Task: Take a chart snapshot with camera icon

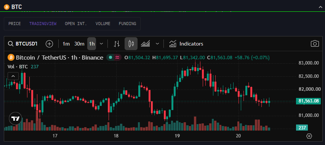Action: pyautogui.click(x=315, y=44)
